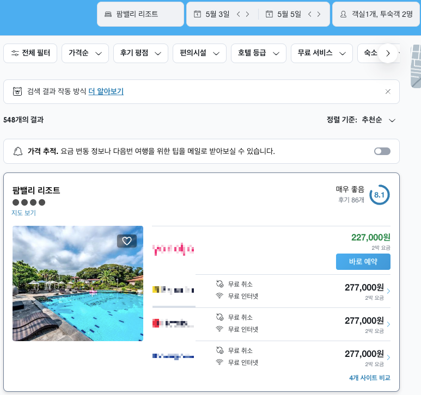Click the 팜밸리 리조트 destination search field
The image size is (421, 395).
coord(140,14)
